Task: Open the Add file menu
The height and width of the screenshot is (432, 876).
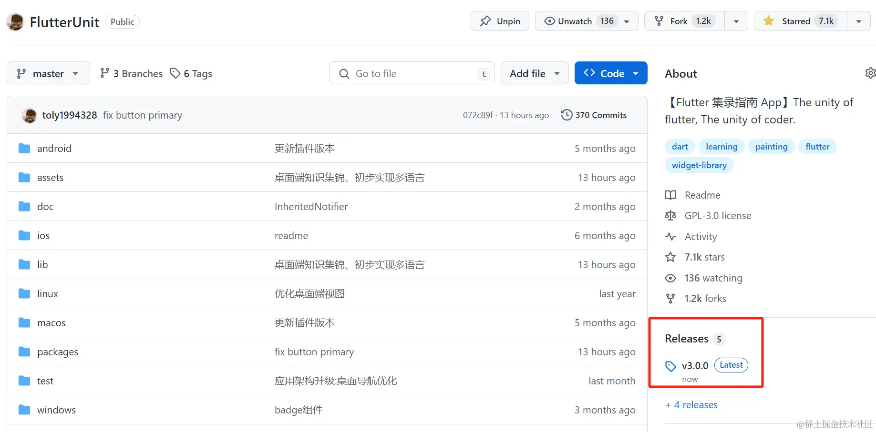Action: pyautogui.click(x=534, y=73)
